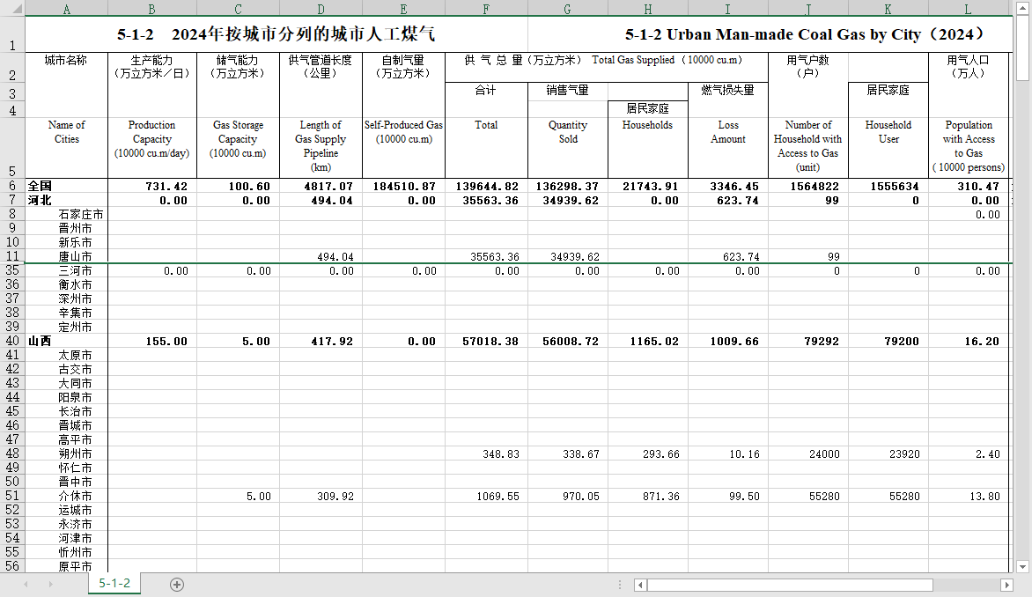
Task: Click national households count 1564822
Action: 808,187
